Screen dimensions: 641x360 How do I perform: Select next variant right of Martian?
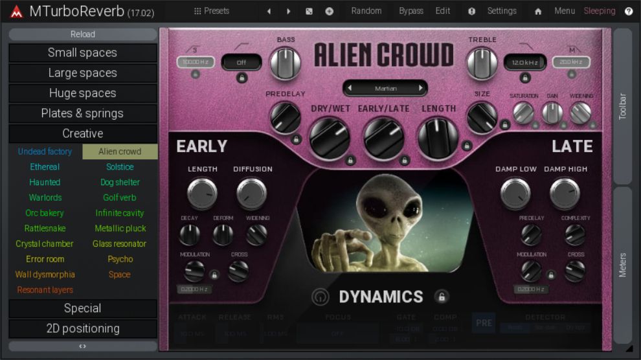(421, 88)
